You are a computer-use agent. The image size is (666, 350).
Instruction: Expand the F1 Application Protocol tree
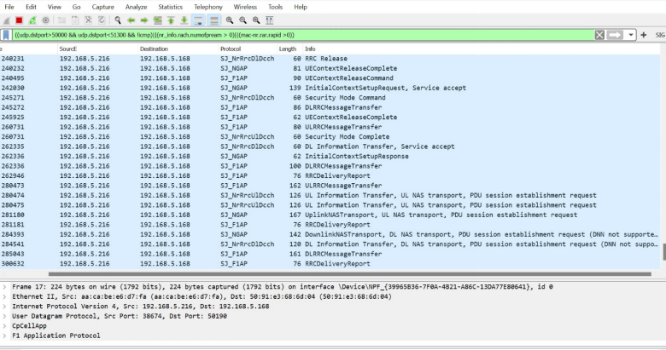click(4, 336)
